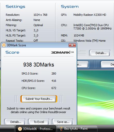Click HLSL PS Target value 3_0
The height and width of the screenshot is (132, 114).
coord(36,35)
